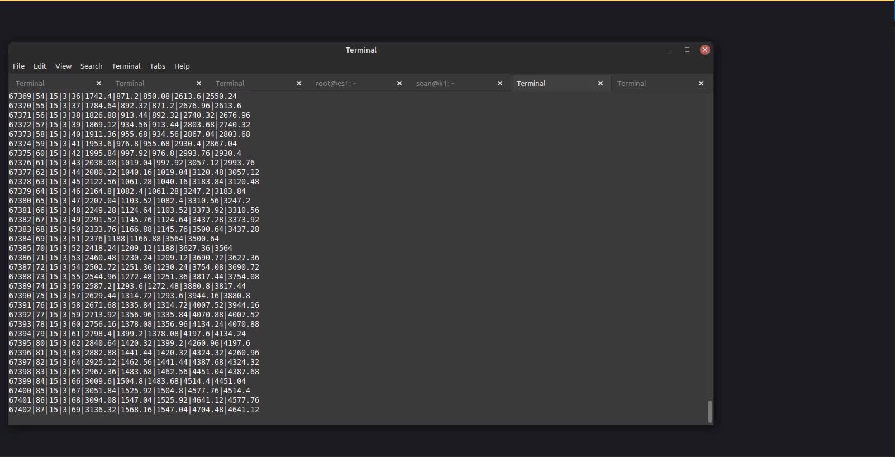Image resolution: width=895 pixels, height=457 pixels.
Task: Open the Help menu
Action: (x=182, y=66)
